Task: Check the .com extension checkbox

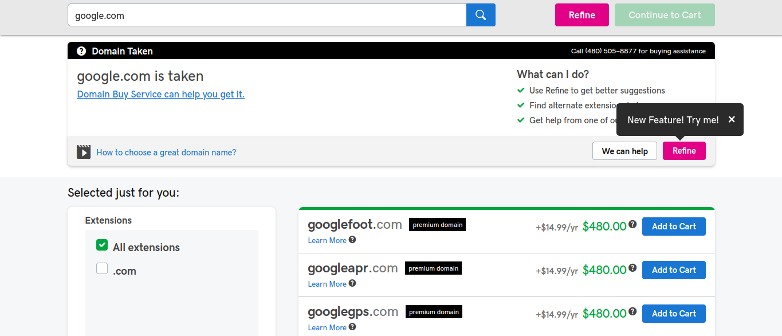Action: tap(102, 268)
